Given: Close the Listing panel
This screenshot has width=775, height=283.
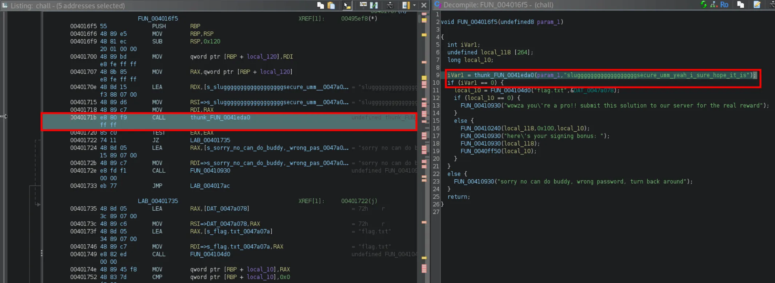Looking at the screenshot, I should [424, 5].
